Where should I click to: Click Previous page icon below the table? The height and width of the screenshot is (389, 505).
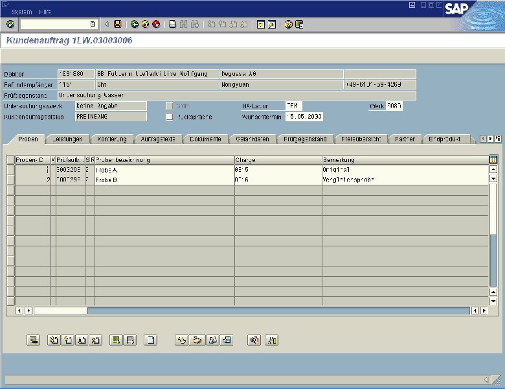point(68,340)
